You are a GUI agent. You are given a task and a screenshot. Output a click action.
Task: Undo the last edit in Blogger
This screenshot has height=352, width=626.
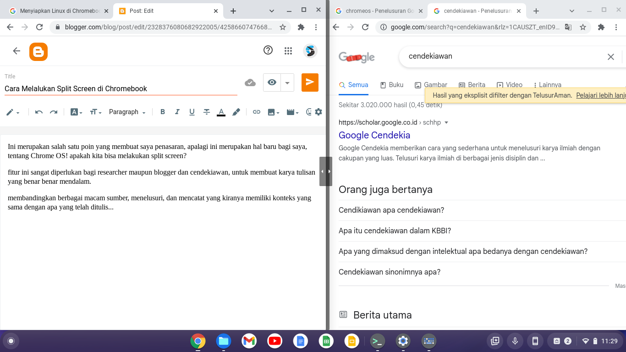(39, 112)
